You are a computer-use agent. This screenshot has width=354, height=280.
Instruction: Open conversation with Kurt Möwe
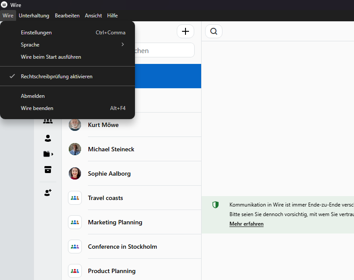[131, 125]
